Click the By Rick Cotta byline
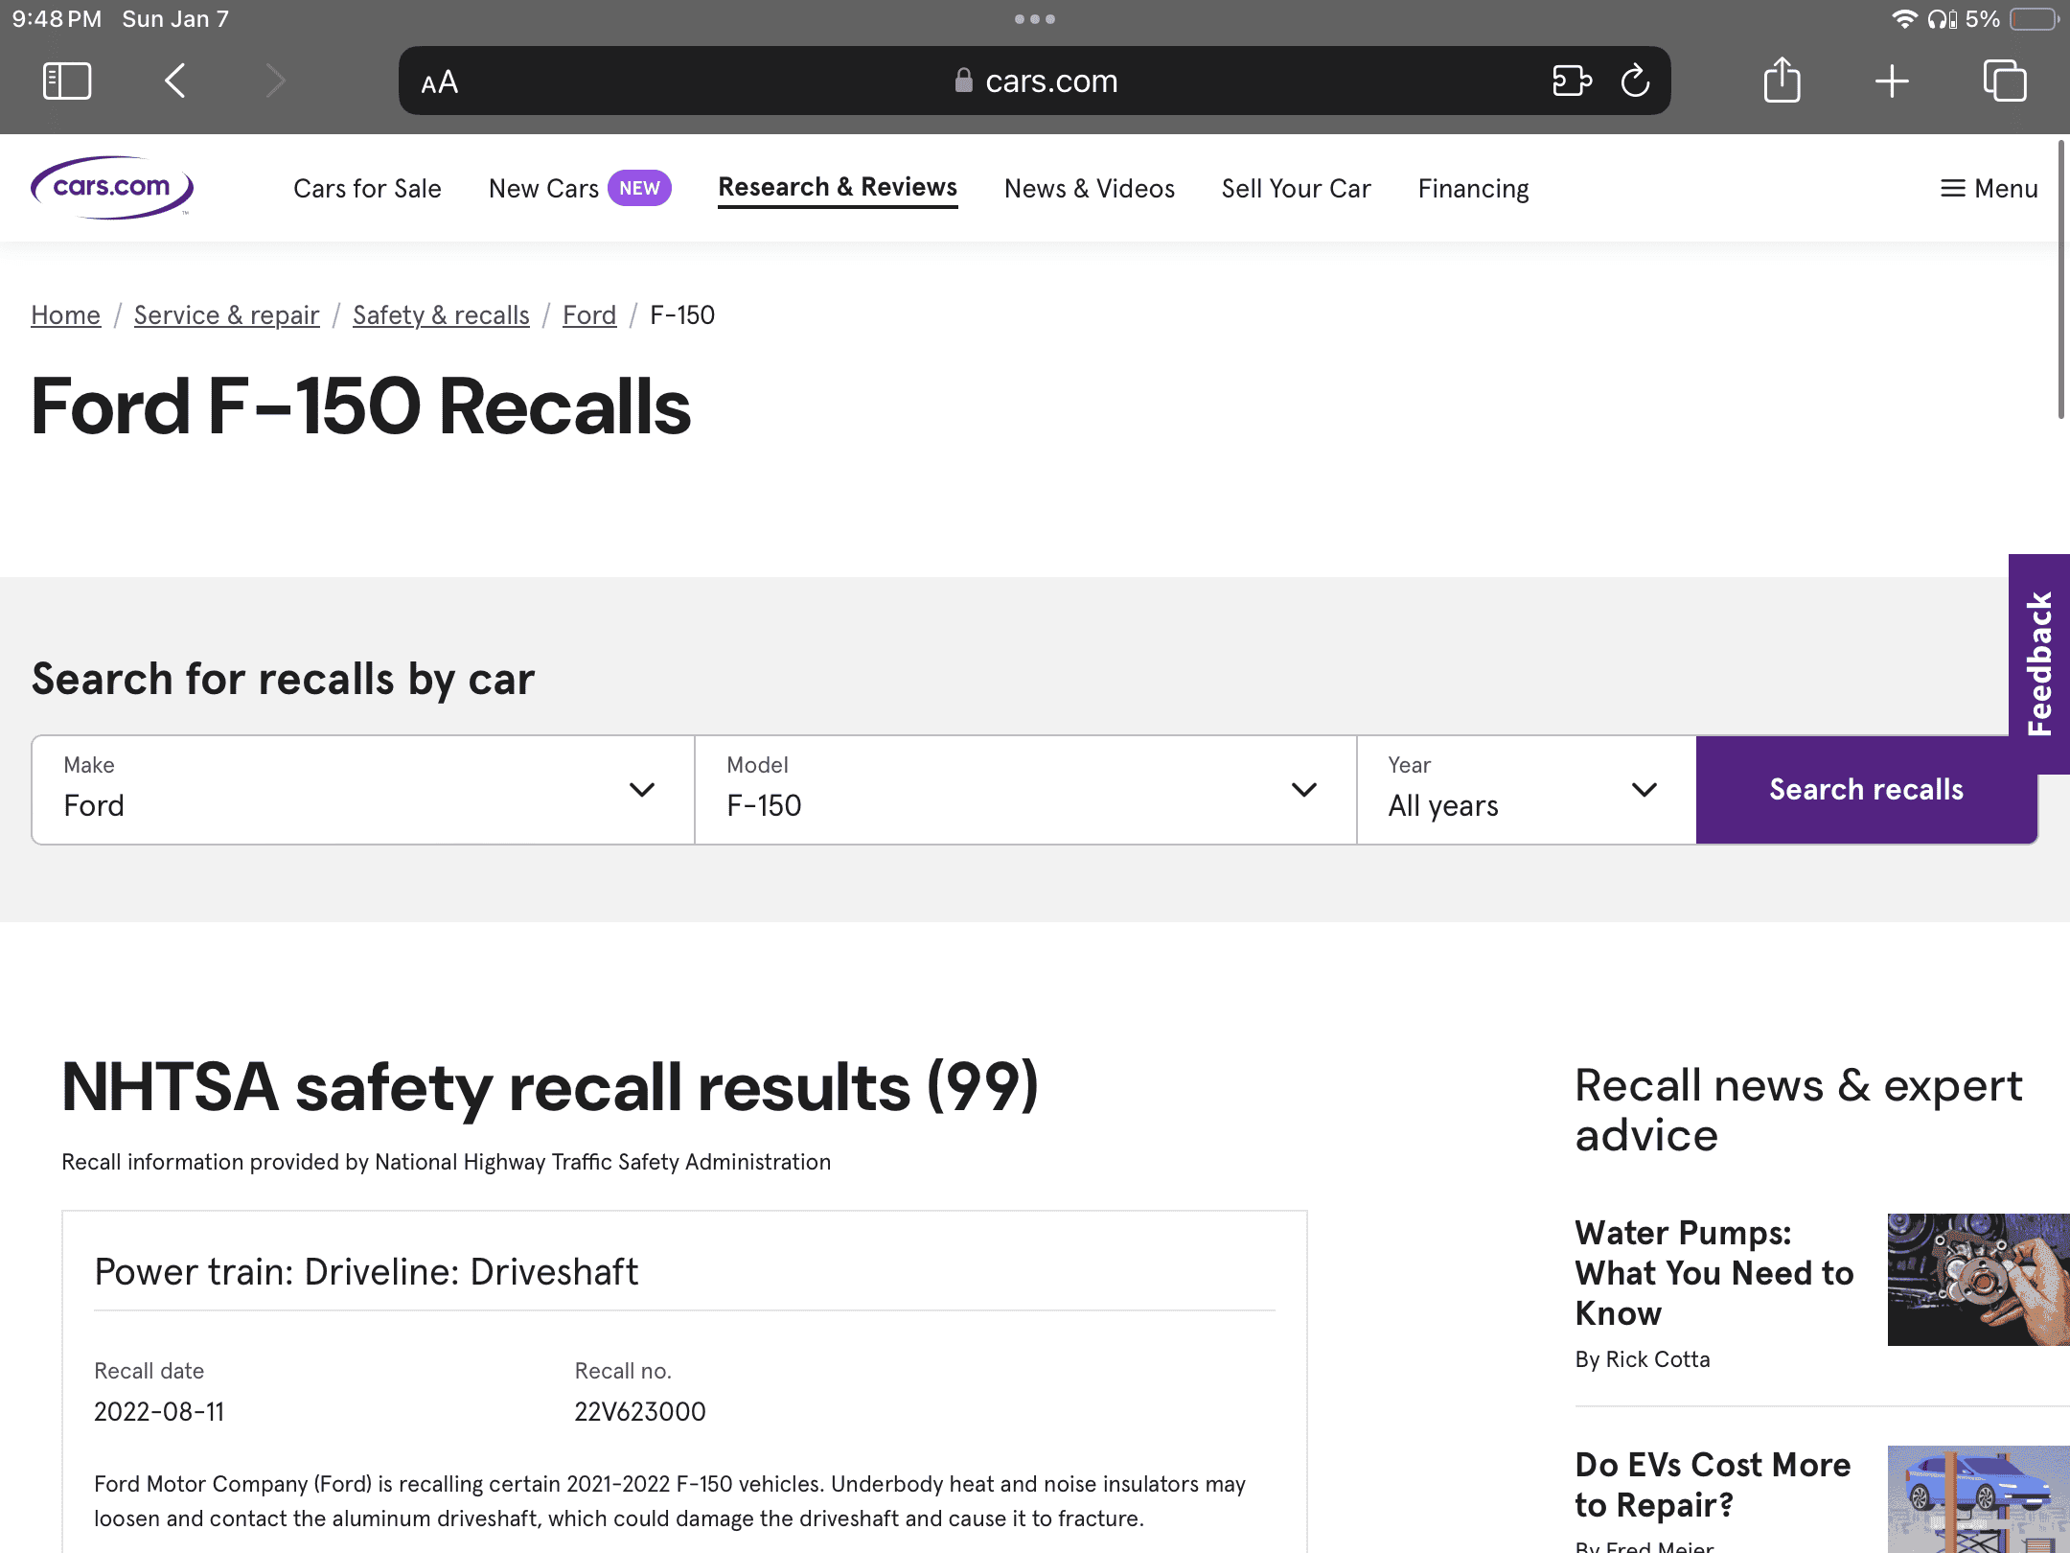Viewport: 2070px width, 1553px height. pos(1643,1359)
